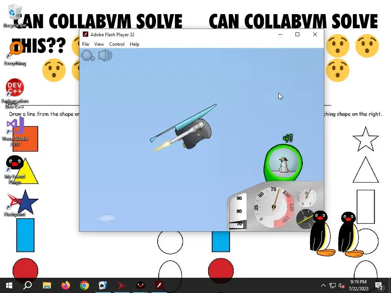
Task: Click the game quality gear icon
Action: coord(87,55)
